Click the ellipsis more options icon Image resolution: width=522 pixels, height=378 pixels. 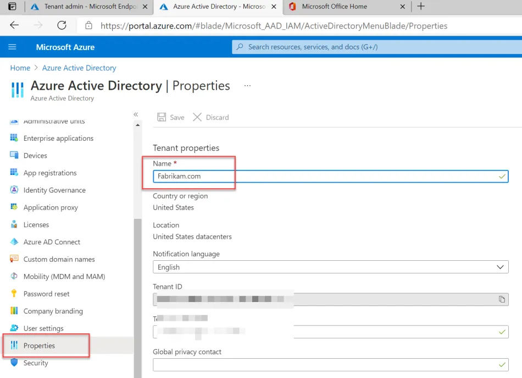pyautogui.click(x=247, y=86)
